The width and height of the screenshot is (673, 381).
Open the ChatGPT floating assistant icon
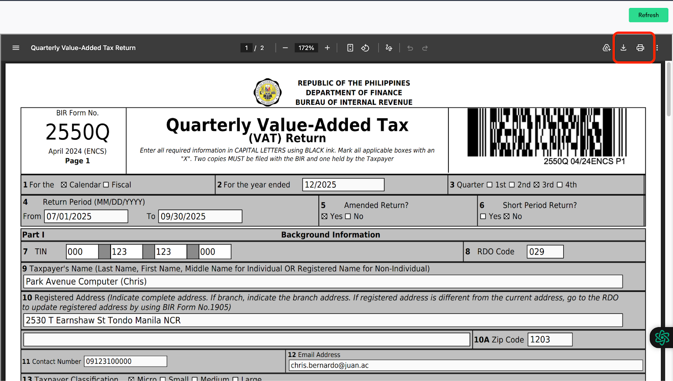(662, 338)
